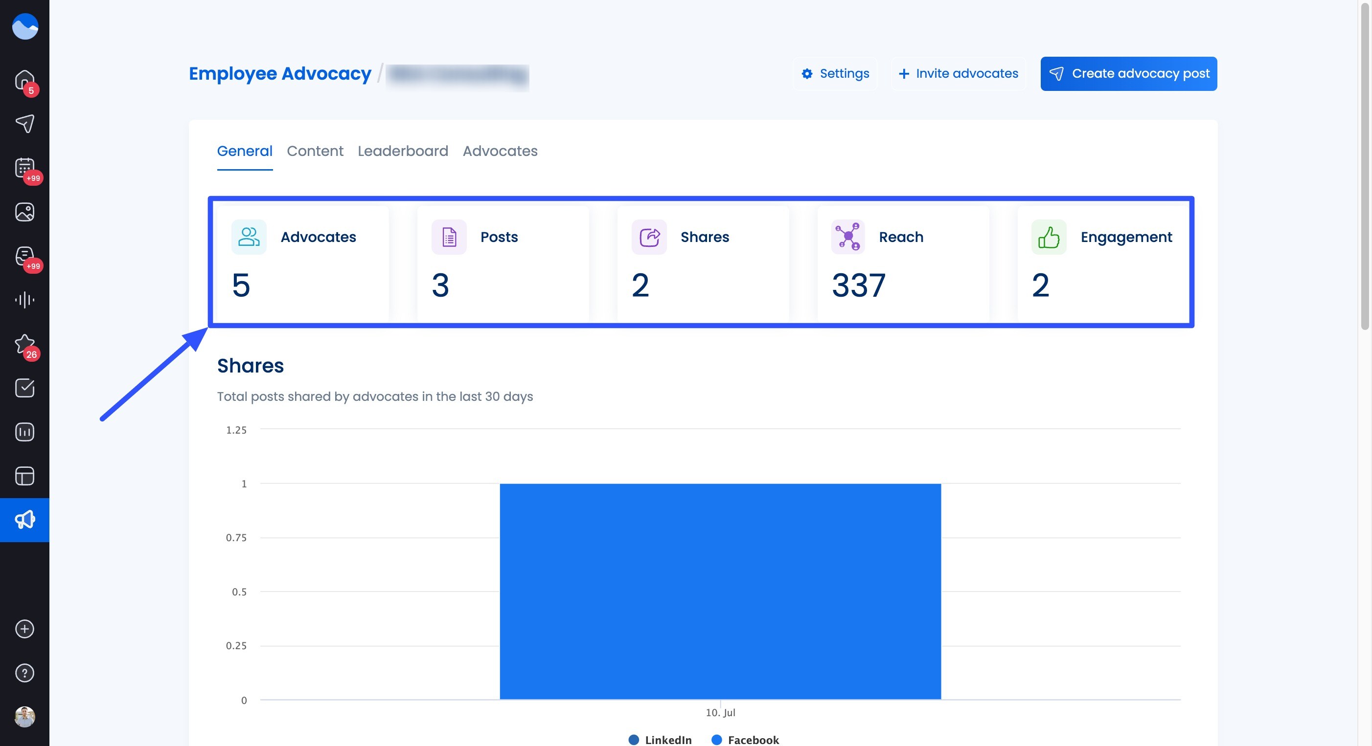Open the Inbox messages icon with +99 badge

24,257
